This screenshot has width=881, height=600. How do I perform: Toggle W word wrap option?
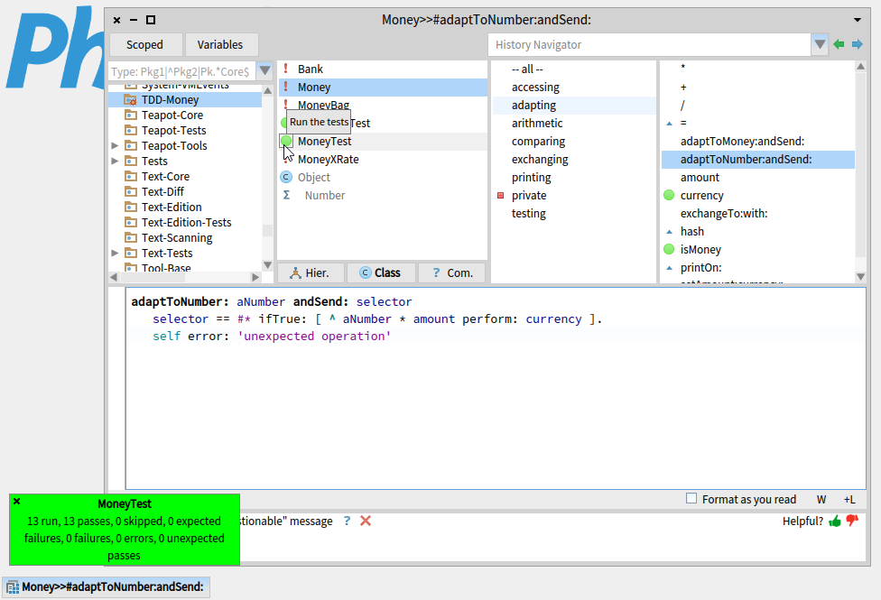click(x=821, y=500)
